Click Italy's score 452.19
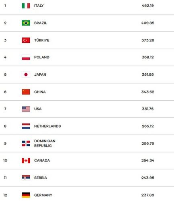Viewport: 174px width, 201px height. click(x=148, y=6)
